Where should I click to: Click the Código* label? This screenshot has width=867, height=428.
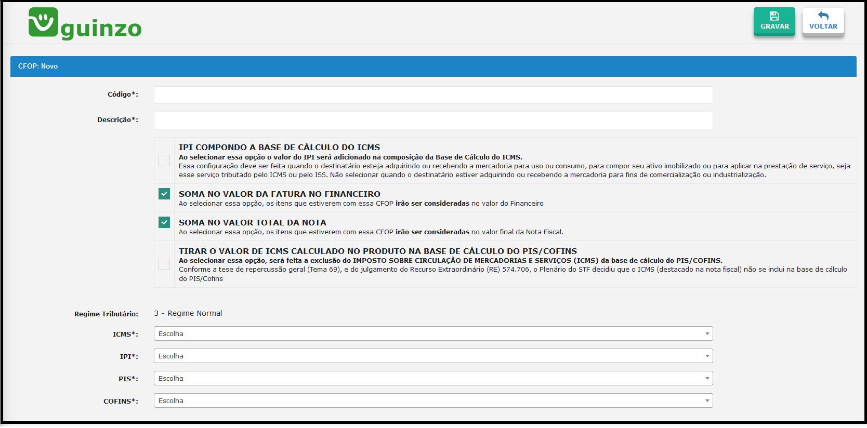click(123, 95)
